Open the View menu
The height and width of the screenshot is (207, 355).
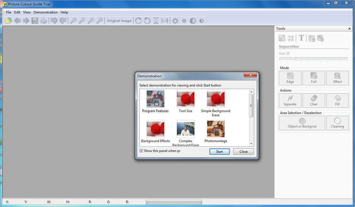[x=27, y=12]
